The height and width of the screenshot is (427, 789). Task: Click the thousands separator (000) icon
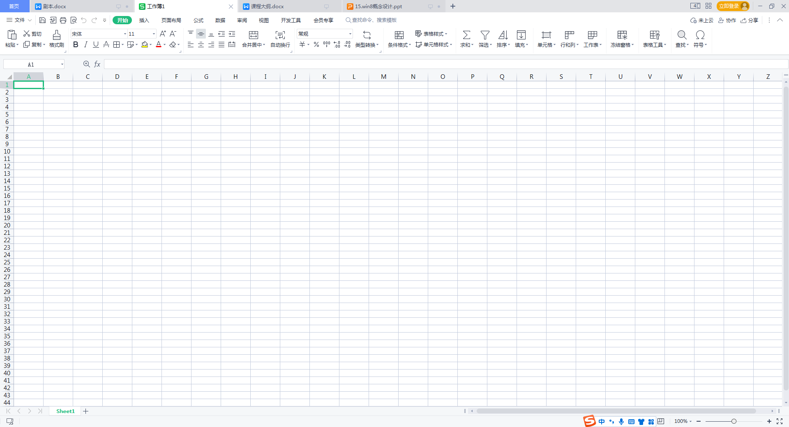(x=327, y=44)
